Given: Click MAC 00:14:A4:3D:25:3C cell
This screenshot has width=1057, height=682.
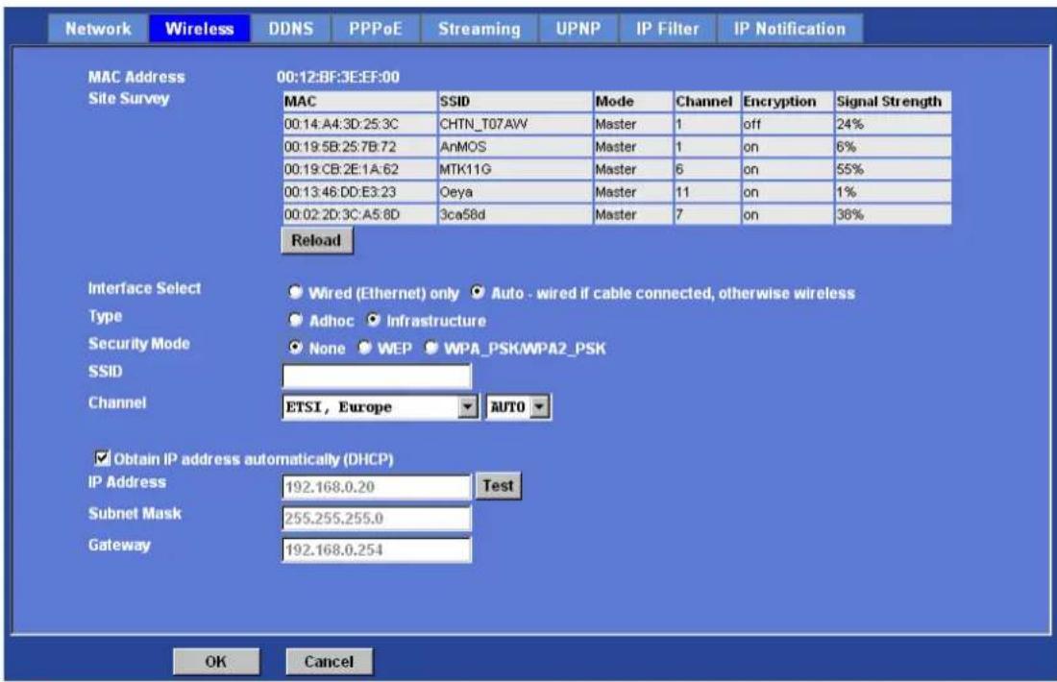Looking at the screenshot, I should tap(359, 124).
